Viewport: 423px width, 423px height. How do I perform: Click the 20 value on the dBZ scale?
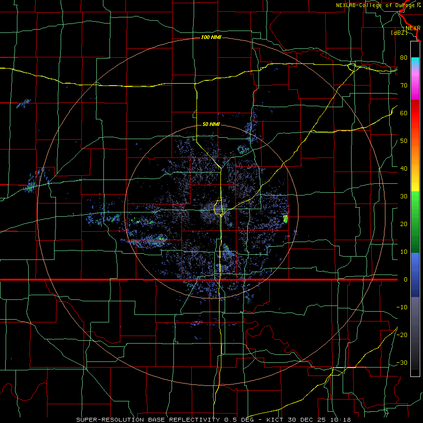(404, 224)
